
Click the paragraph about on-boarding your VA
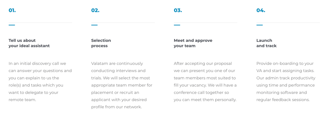coord(286,82)
